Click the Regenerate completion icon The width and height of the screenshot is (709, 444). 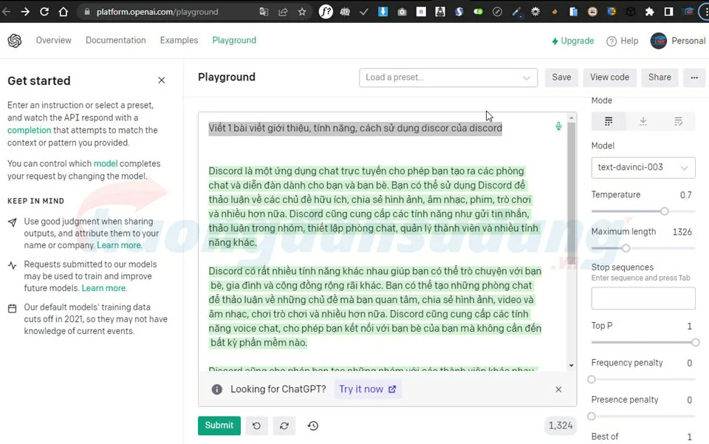point(284,426)
